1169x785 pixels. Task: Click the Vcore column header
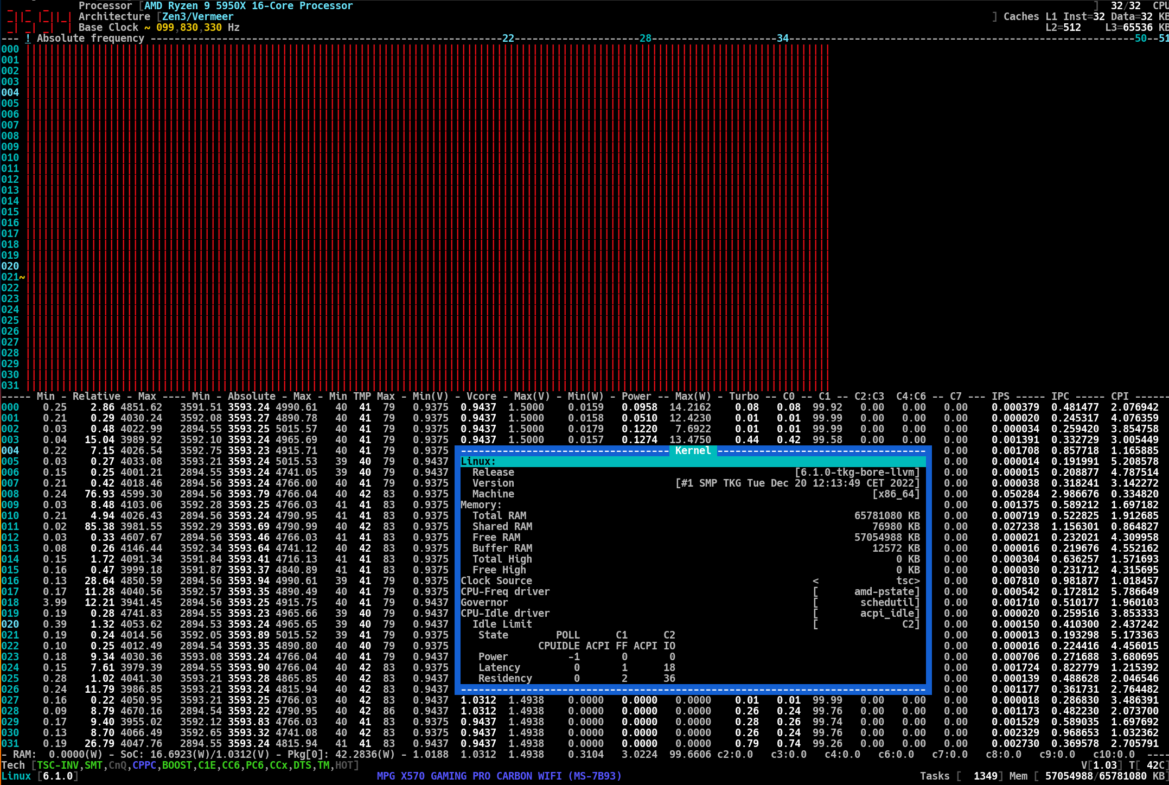tap(481, 396)
